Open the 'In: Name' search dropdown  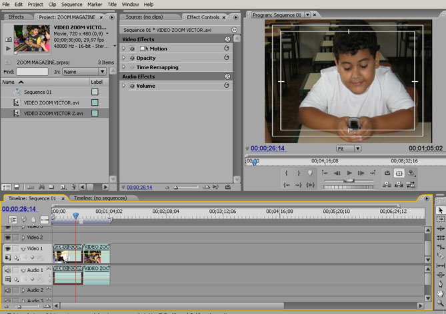click(x=84, y=71)
